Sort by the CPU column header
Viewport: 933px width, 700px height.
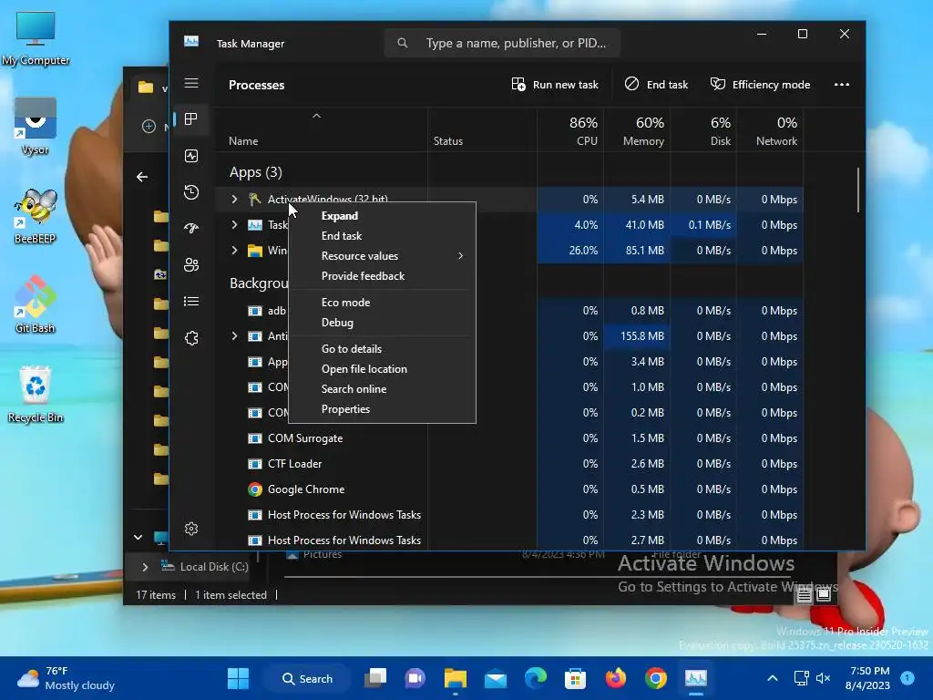pyautogui.click(x=570, y=131)
